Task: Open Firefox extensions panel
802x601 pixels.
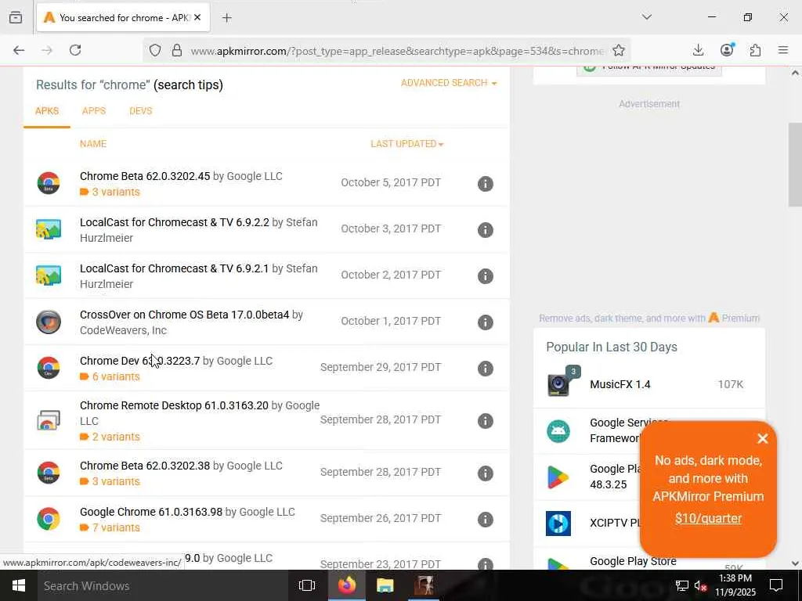Action: pos(756,50)
